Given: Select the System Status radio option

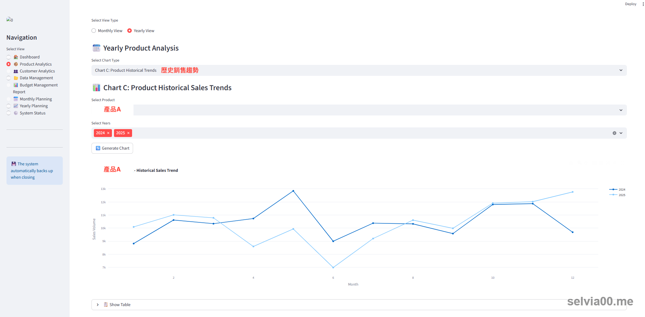Looking at the screenshot, I should 9,113.
